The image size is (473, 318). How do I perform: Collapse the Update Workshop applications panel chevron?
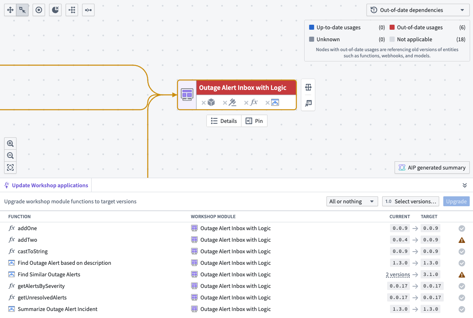pyautogui.click(x=465, y=185)
